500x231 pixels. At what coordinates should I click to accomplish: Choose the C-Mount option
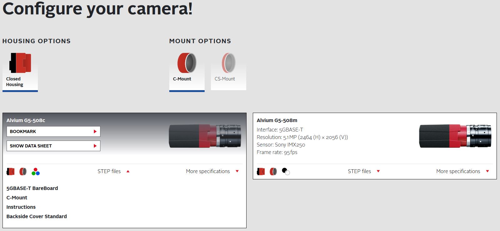187,70
